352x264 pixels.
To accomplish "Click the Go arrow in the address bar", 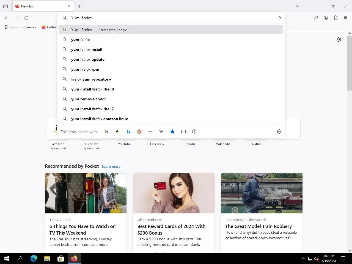I will coord(279,18).
